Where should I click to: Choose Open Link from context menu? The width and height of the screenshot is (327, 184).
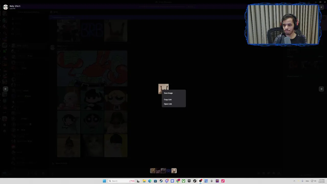pos(168,104)
